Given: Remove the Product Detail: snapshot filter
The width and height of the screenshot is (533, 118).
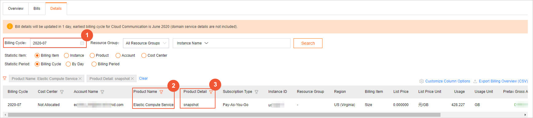Looking at the screenshot, I should (132, 79).
